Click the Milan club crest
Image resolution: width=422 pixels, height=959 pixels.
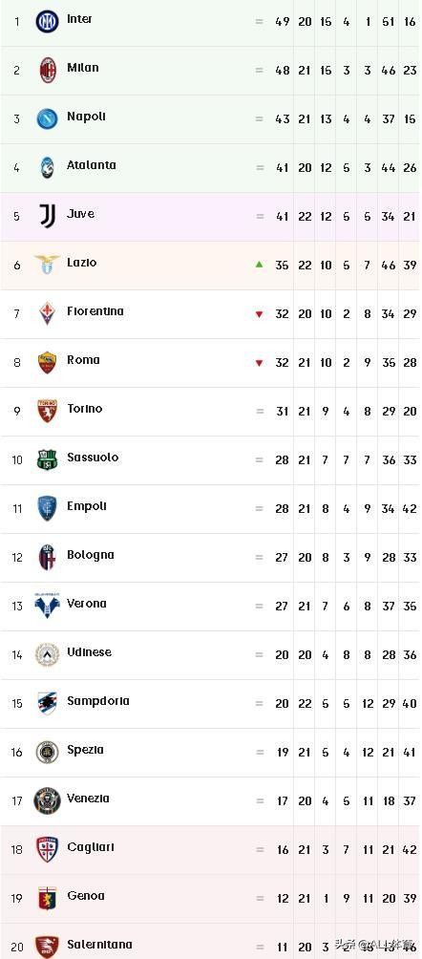[x=48, y=71]
